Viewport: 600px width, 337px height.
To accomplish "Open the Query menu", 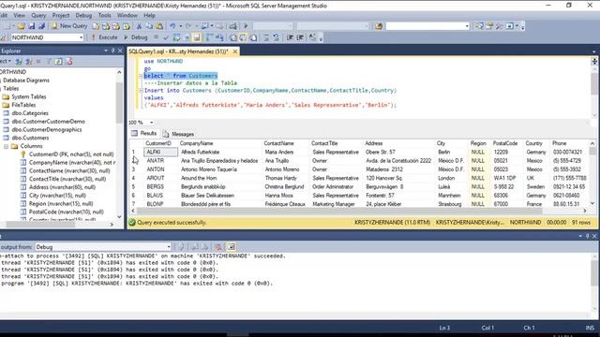I will [x=38, y=15].
